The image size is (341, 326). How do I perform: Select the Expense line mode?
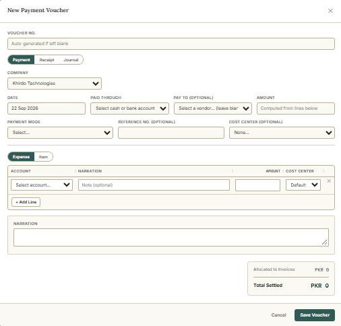pos(21,157)
